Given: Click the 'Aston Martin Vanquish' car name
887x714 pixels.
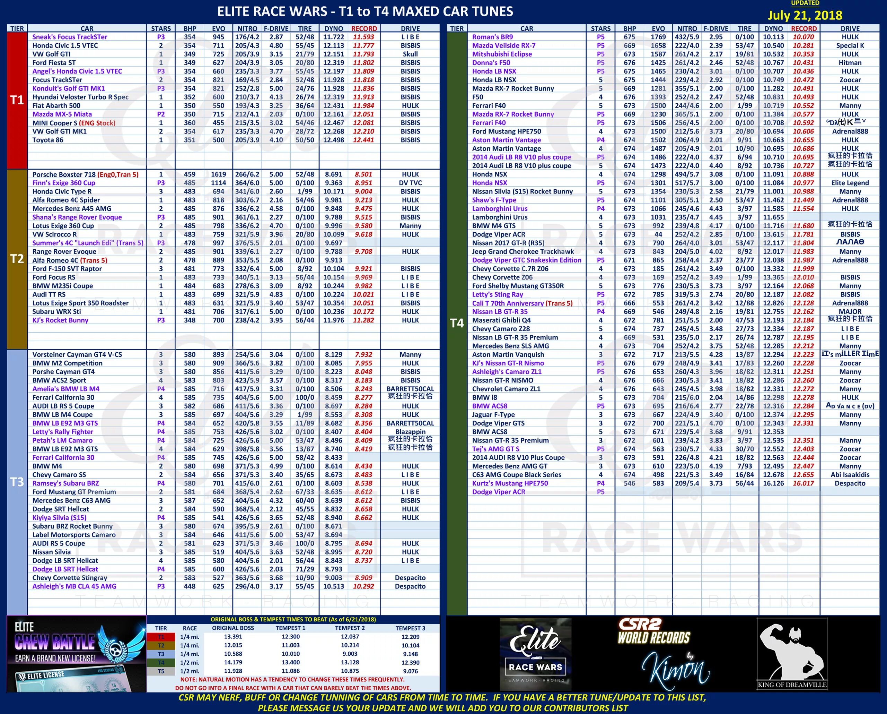Looking at the screenshot, I should 508,354.
